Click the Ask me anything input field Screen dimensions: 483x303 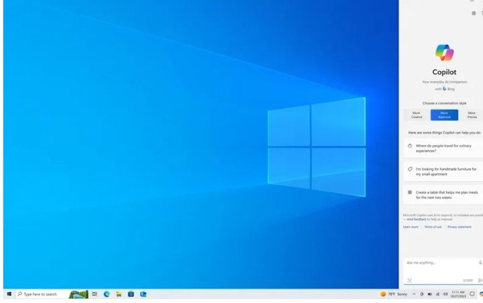[x=439, y=263]
